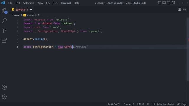Open the Terminal menu

66,3
